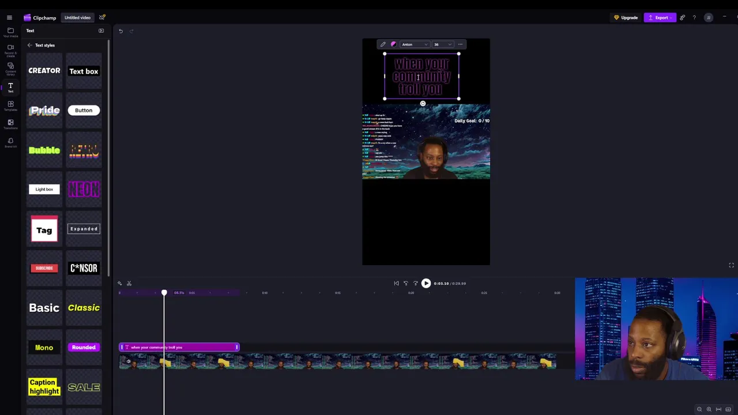Open Templates sidebar panel
This screenshot has width=738, height=415.
[x=10, y=106]
